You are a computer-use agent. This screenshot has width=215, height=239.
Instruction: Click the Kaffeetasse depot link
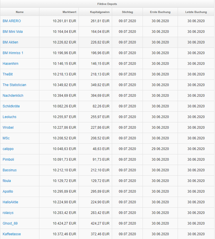point(12,234)
